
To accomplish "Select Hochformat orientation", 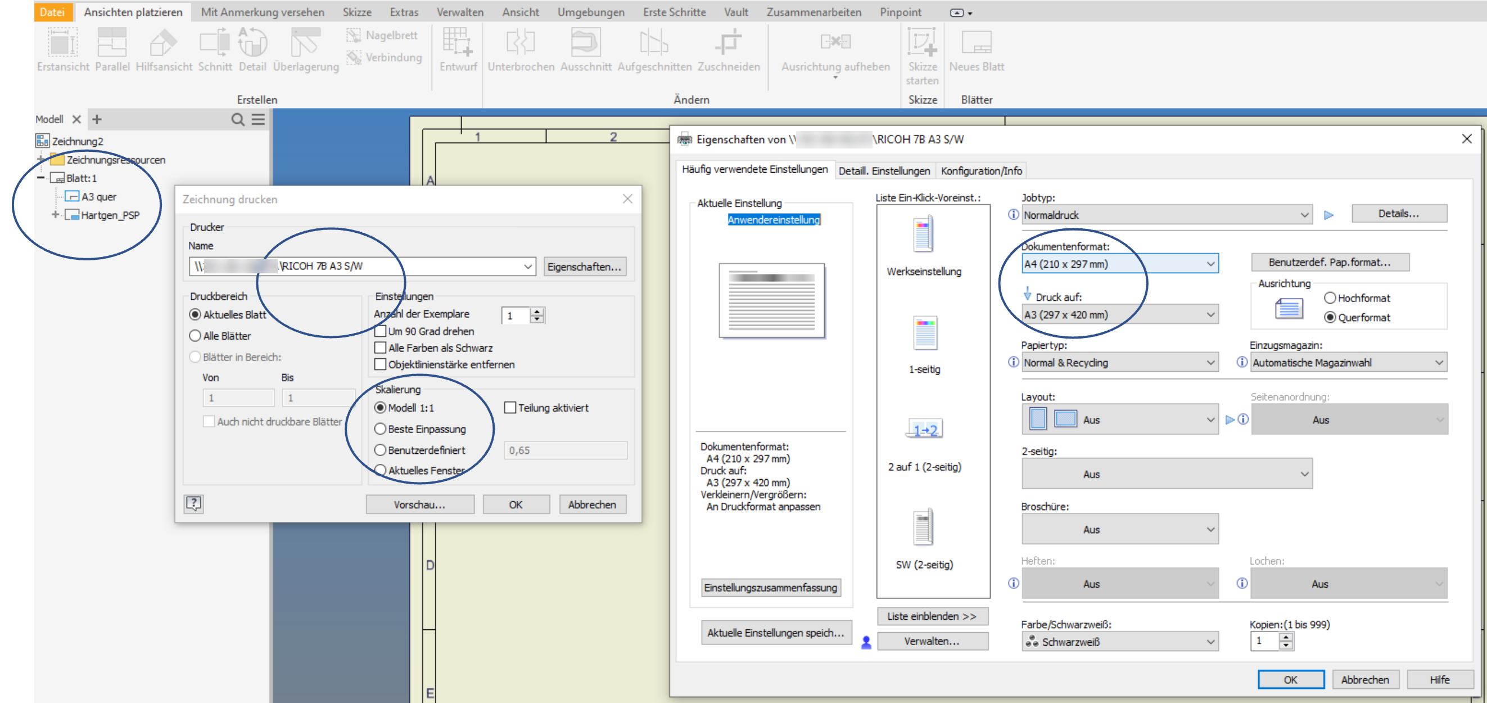I will [x=1330, y=298].
